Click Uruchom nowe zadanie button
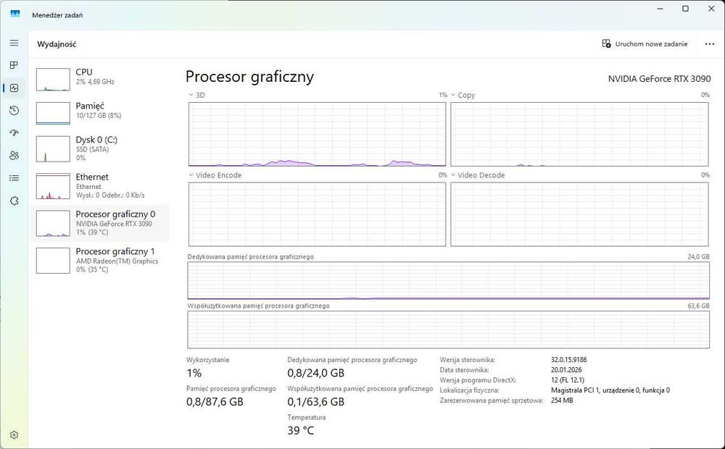Image resolution: width=725 pixels, height=449 pixels. (645, 44)
